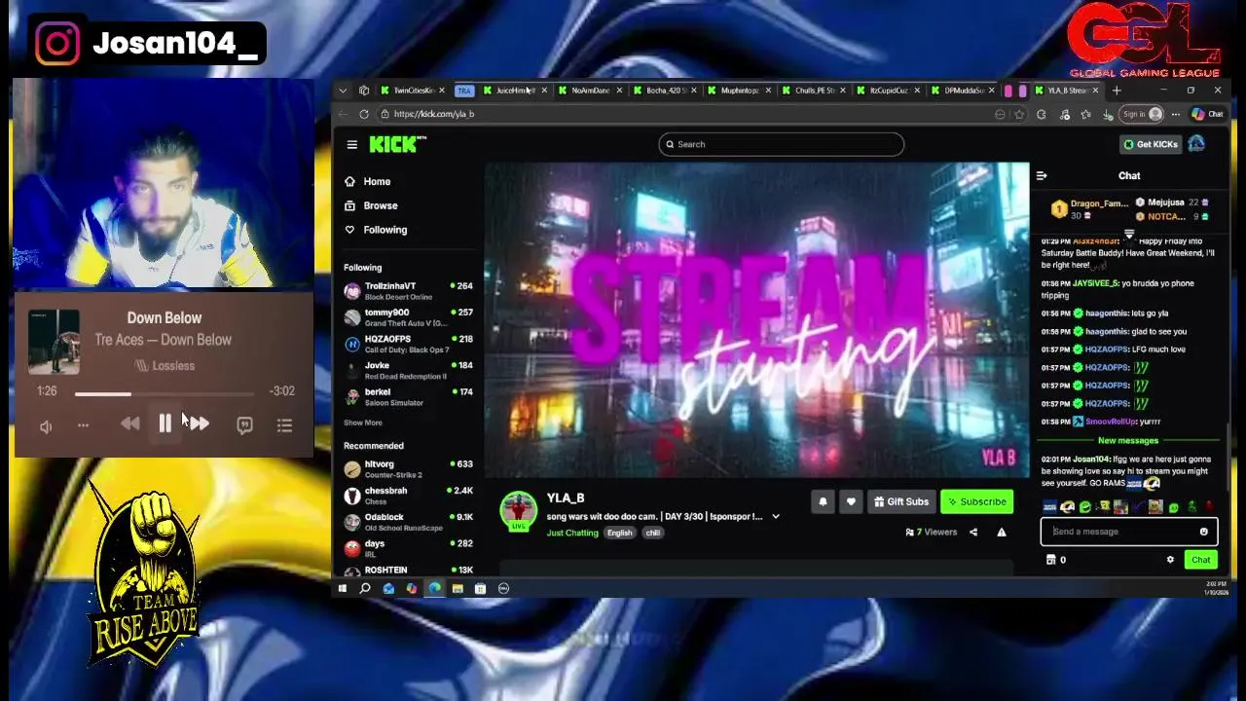Open HQZAOFPS channel in Following list
Viewport: 1246px width, 701px height.
408,343
